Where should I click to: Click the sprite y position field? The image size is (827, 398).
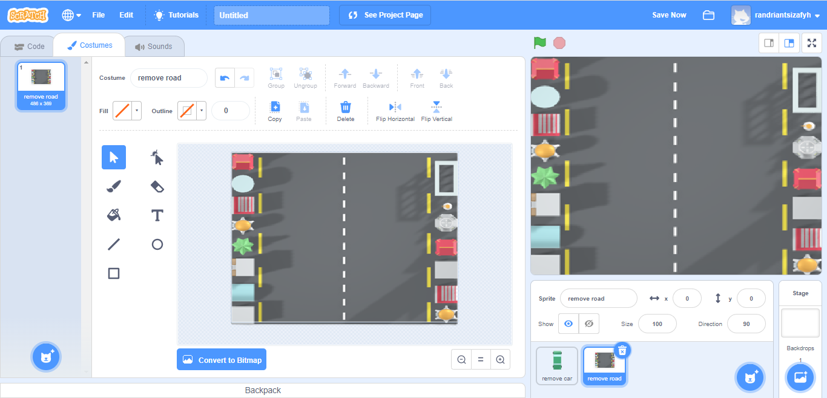[x=751, y=298]
